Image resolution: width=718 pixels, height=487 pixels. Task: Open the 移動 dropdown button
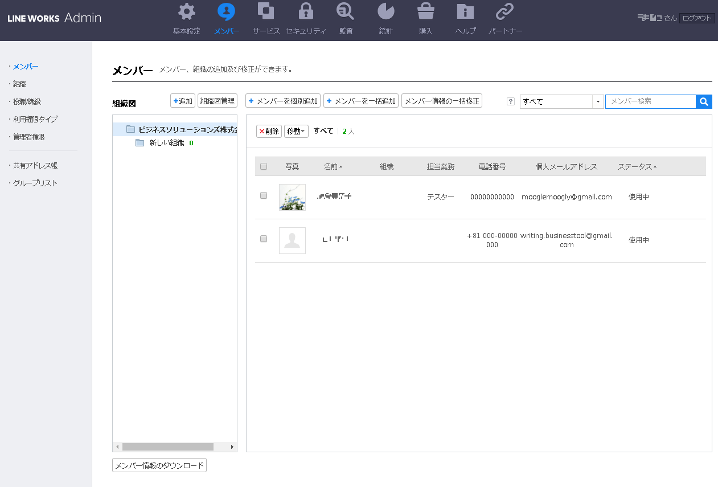296,131
